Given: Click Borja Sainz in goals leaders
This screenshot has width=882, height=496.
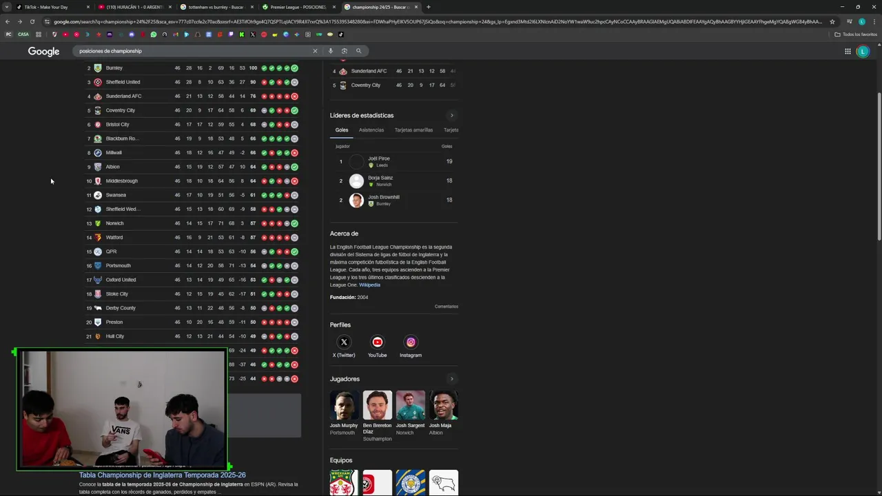Looking at the screenshot, I should point(394,181).
